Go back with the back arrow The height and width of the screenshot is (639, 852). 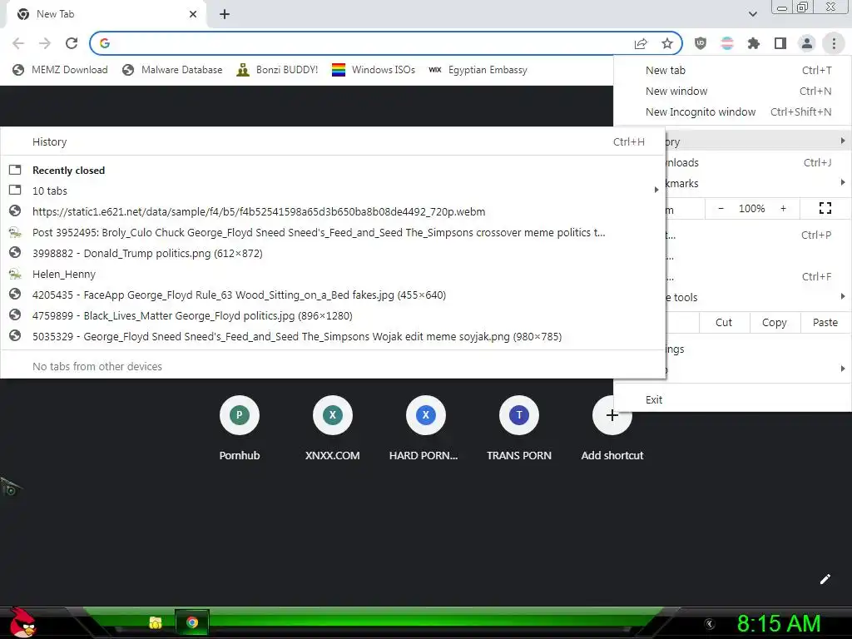[18, 43]
